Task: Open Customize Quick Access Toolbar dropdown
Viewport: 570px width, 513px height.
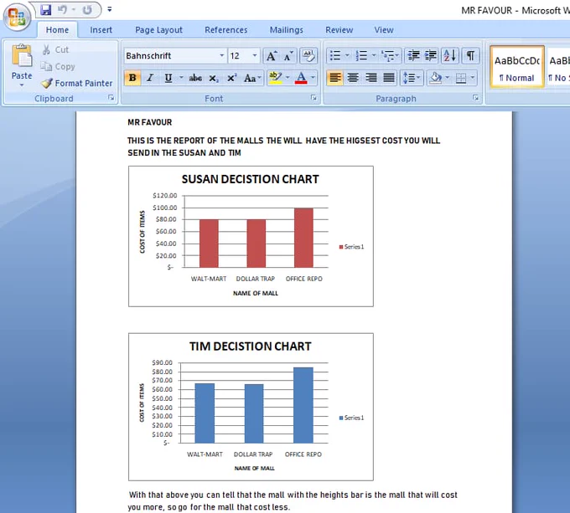Action: 110,10
